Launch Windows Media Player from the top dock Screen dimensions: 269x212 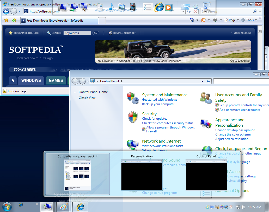169,8
